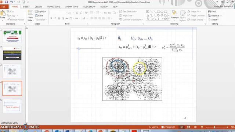The width and height of the screenshot is (235, 132).
Task: Switch to the DESIGN tab
Action: point(38,7)
